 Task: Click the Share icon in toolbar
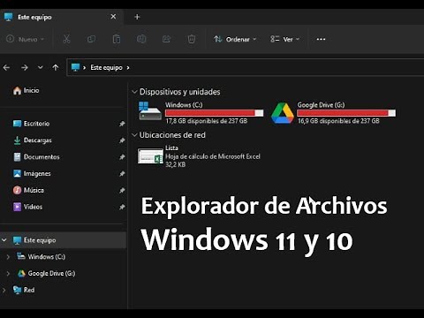[x=166, y=39]
